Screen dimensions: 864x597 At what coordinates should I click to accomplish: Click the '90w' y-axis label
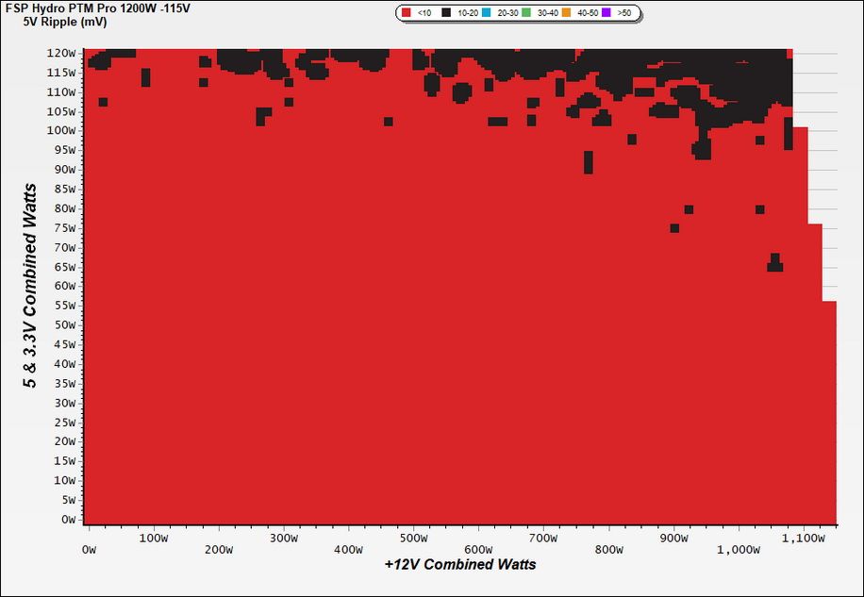(64, 170)
